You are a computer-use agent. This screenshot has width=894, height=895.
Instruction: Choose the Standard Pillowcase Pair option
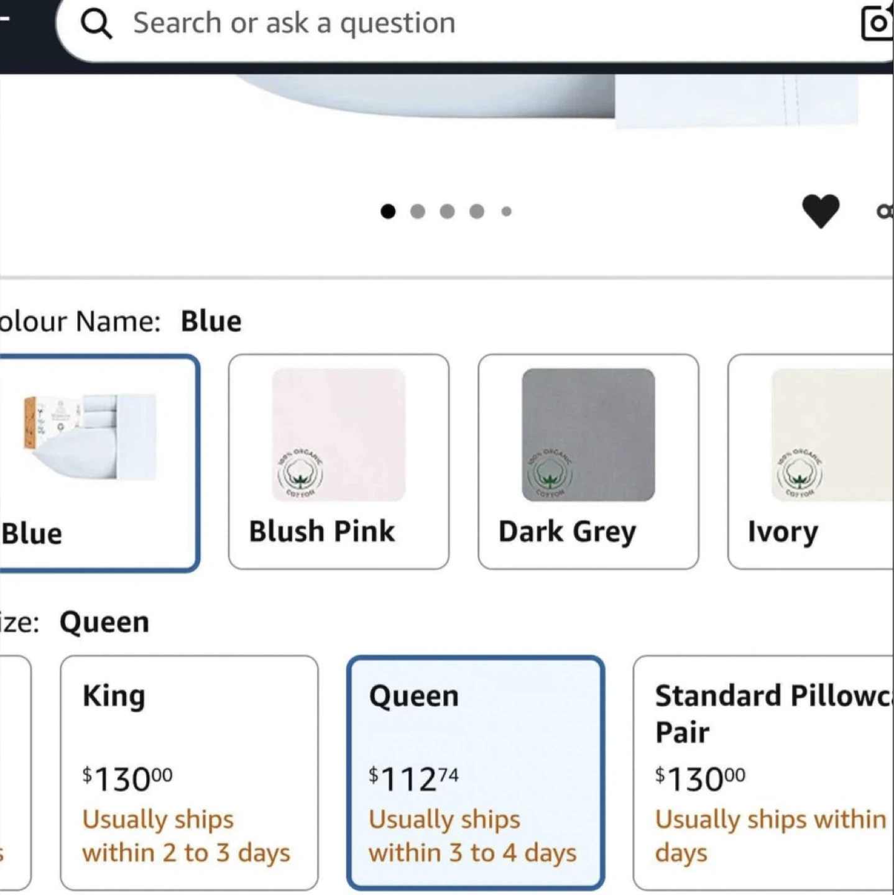[x=763, y=772]
